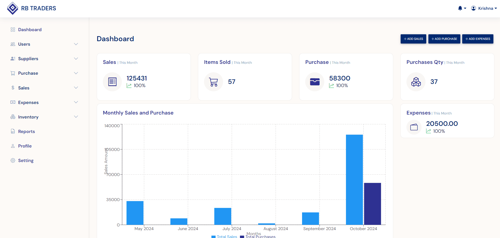This screenshot has width=500, height=238.
Task: Click the May 2024 sales bar
Action: coord(135,213)
